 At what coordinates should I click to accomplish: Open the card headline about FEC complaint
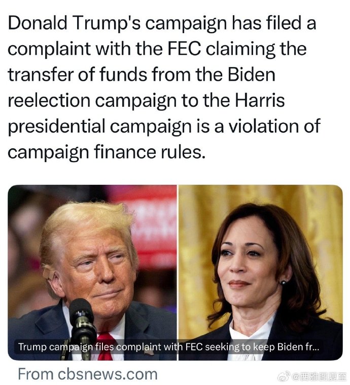[169, 347]
